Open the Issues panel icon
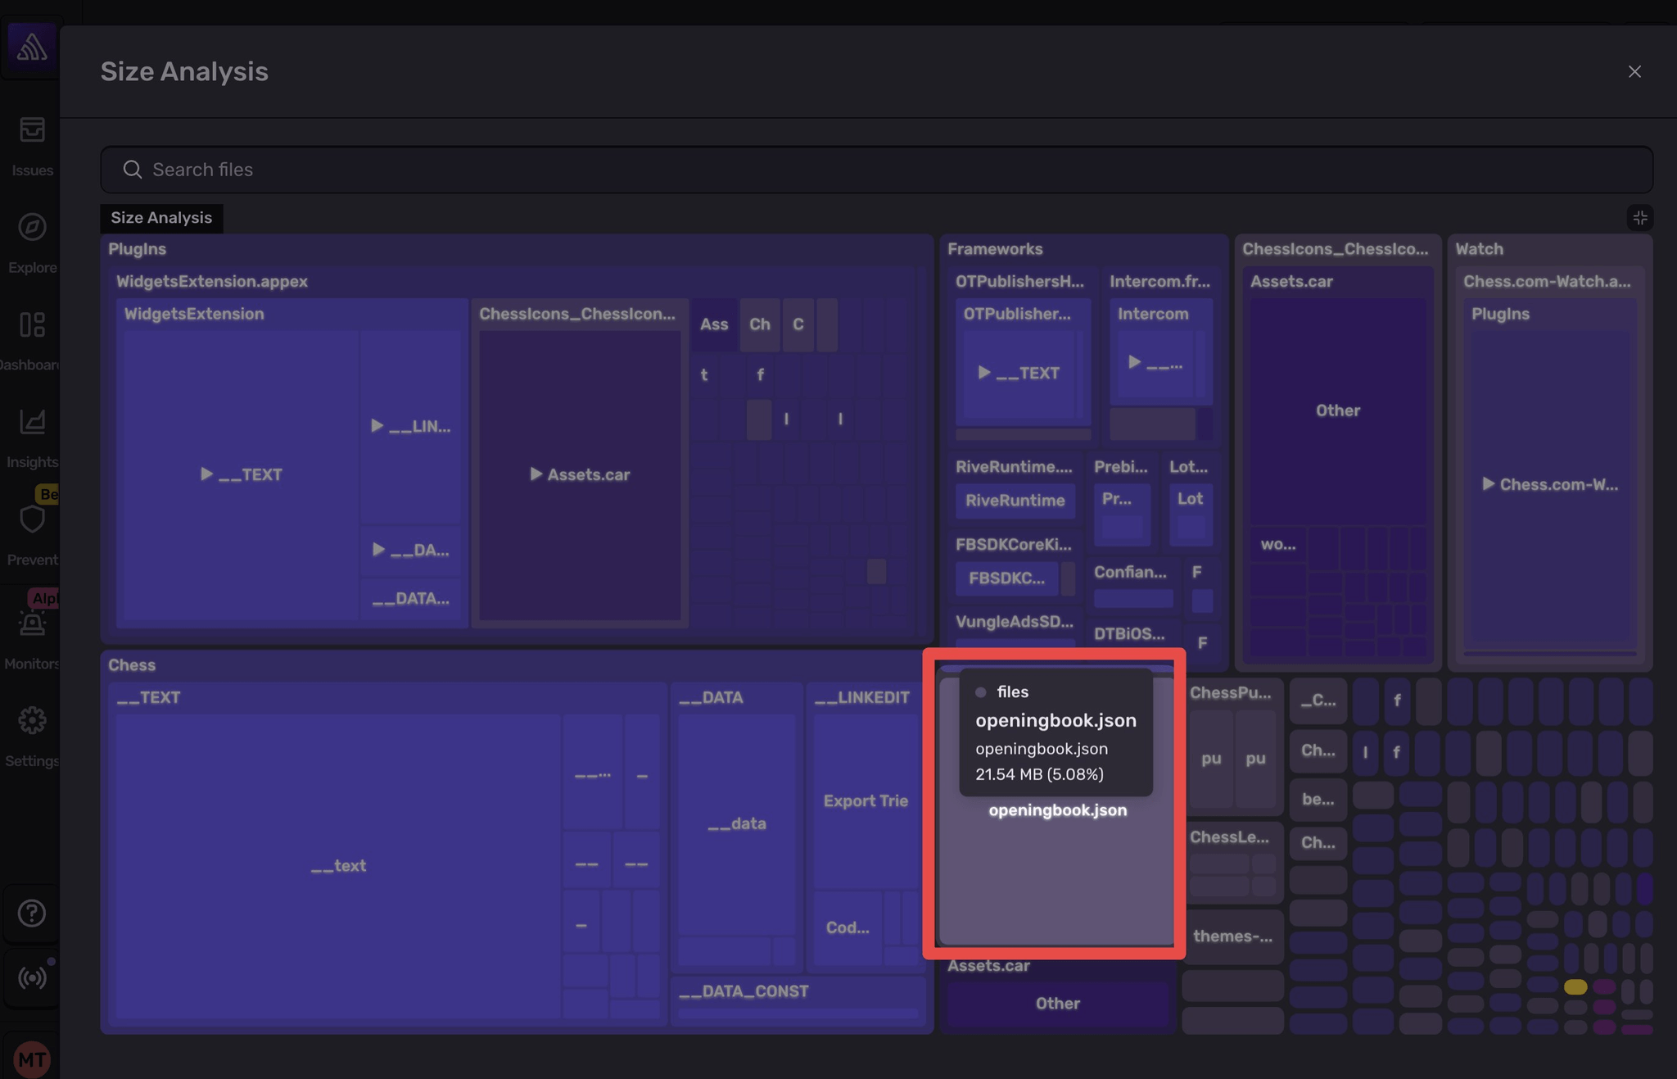Viewport: 1677px width, 1079px height. pyautogui.click(x=31, y=129)
